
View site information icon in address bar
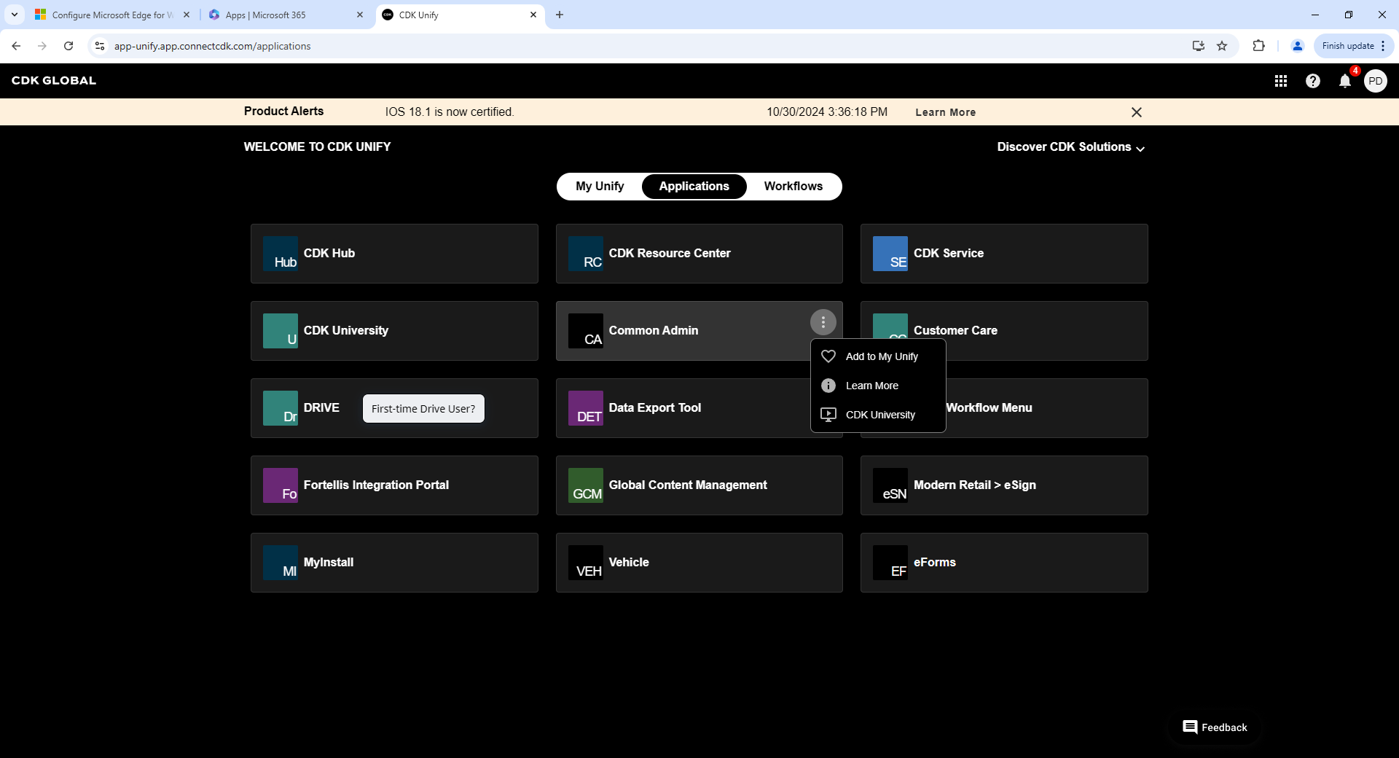click(100, 46)
